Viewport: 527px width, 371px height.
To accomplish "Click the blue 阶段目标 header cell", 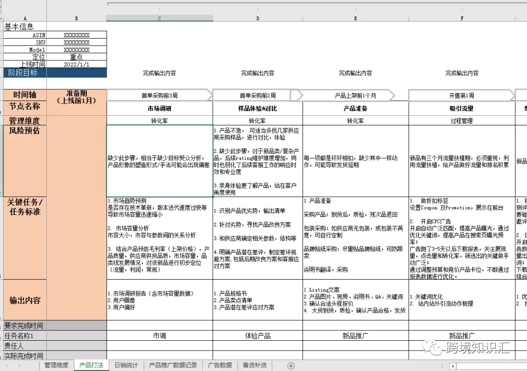I will pos(25,73).
